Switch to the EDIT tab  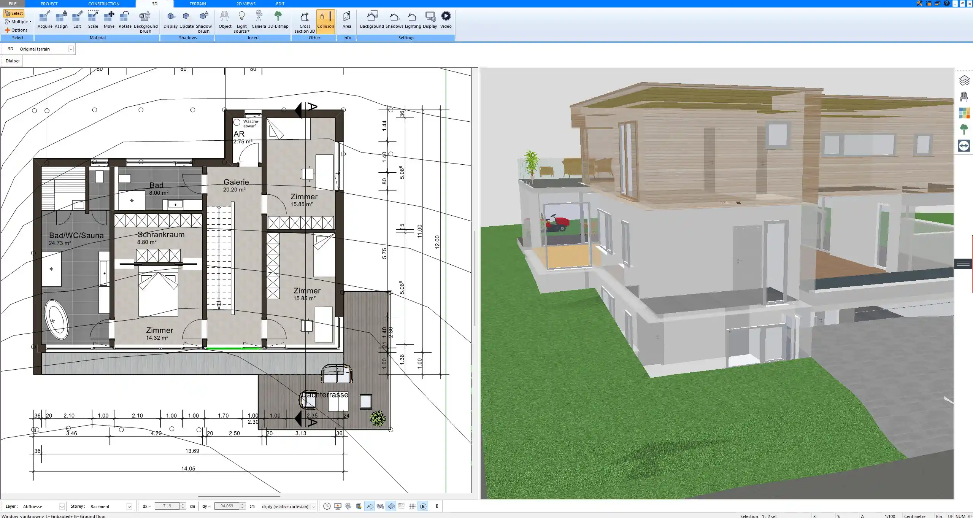click(280, 3)
